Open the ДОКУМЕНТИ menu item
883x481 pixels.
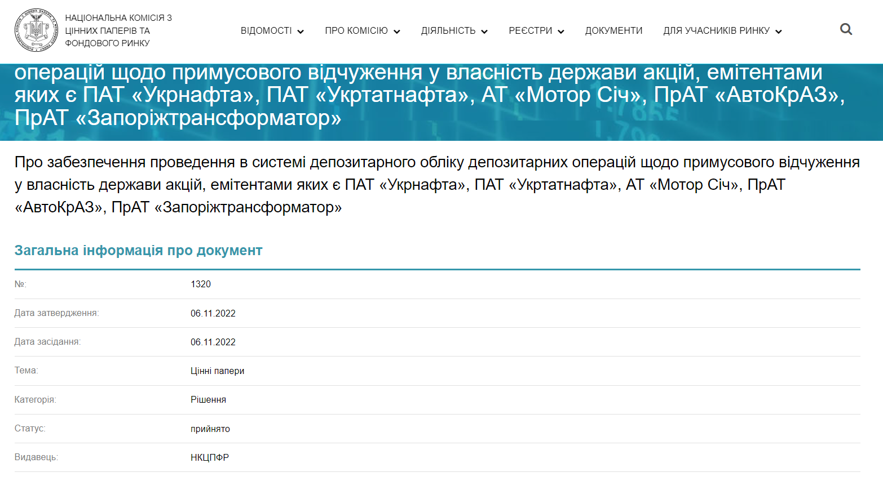coord(613,31)
